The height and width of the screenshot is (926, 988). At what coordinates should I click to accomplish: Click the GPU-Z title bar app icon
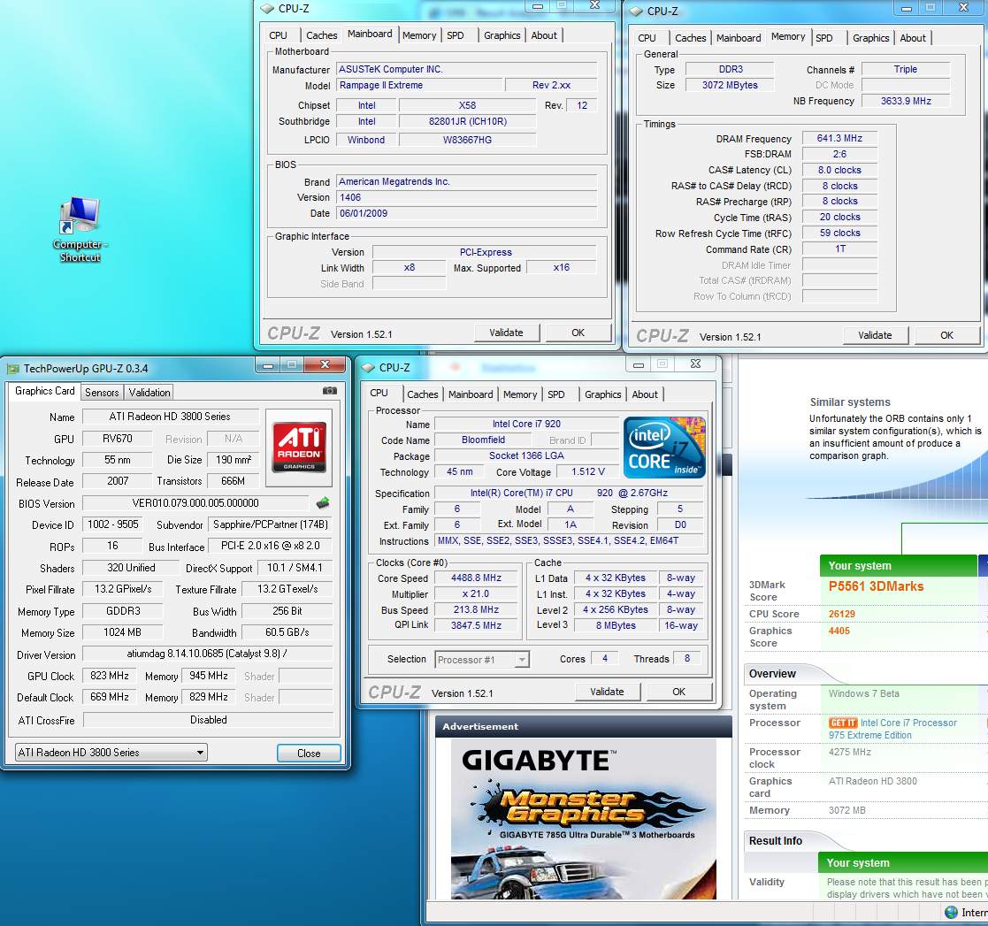pyautogui.click(x=12, y=369)
